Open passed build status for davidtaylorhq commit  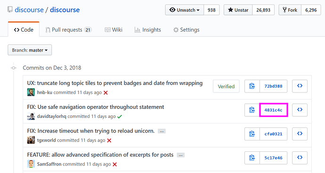pyautogui.click(x=120, y=116)
